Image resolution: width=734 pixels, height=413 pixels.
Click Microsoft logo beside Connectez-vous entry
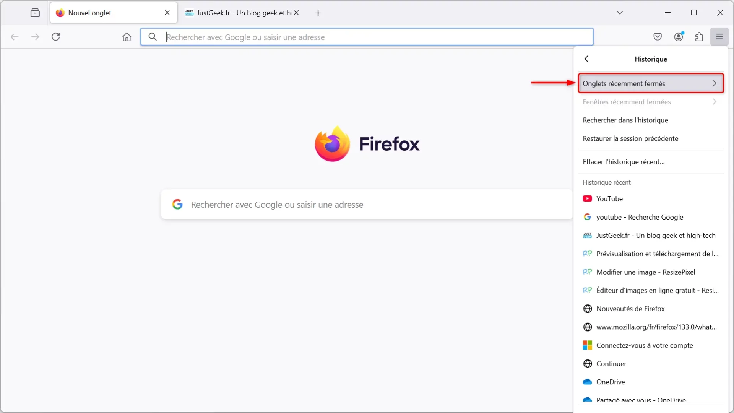pos(587,345)
